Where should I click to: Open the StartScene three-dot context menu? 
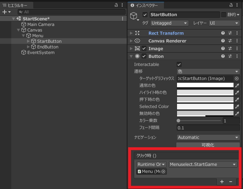(123, 19)
